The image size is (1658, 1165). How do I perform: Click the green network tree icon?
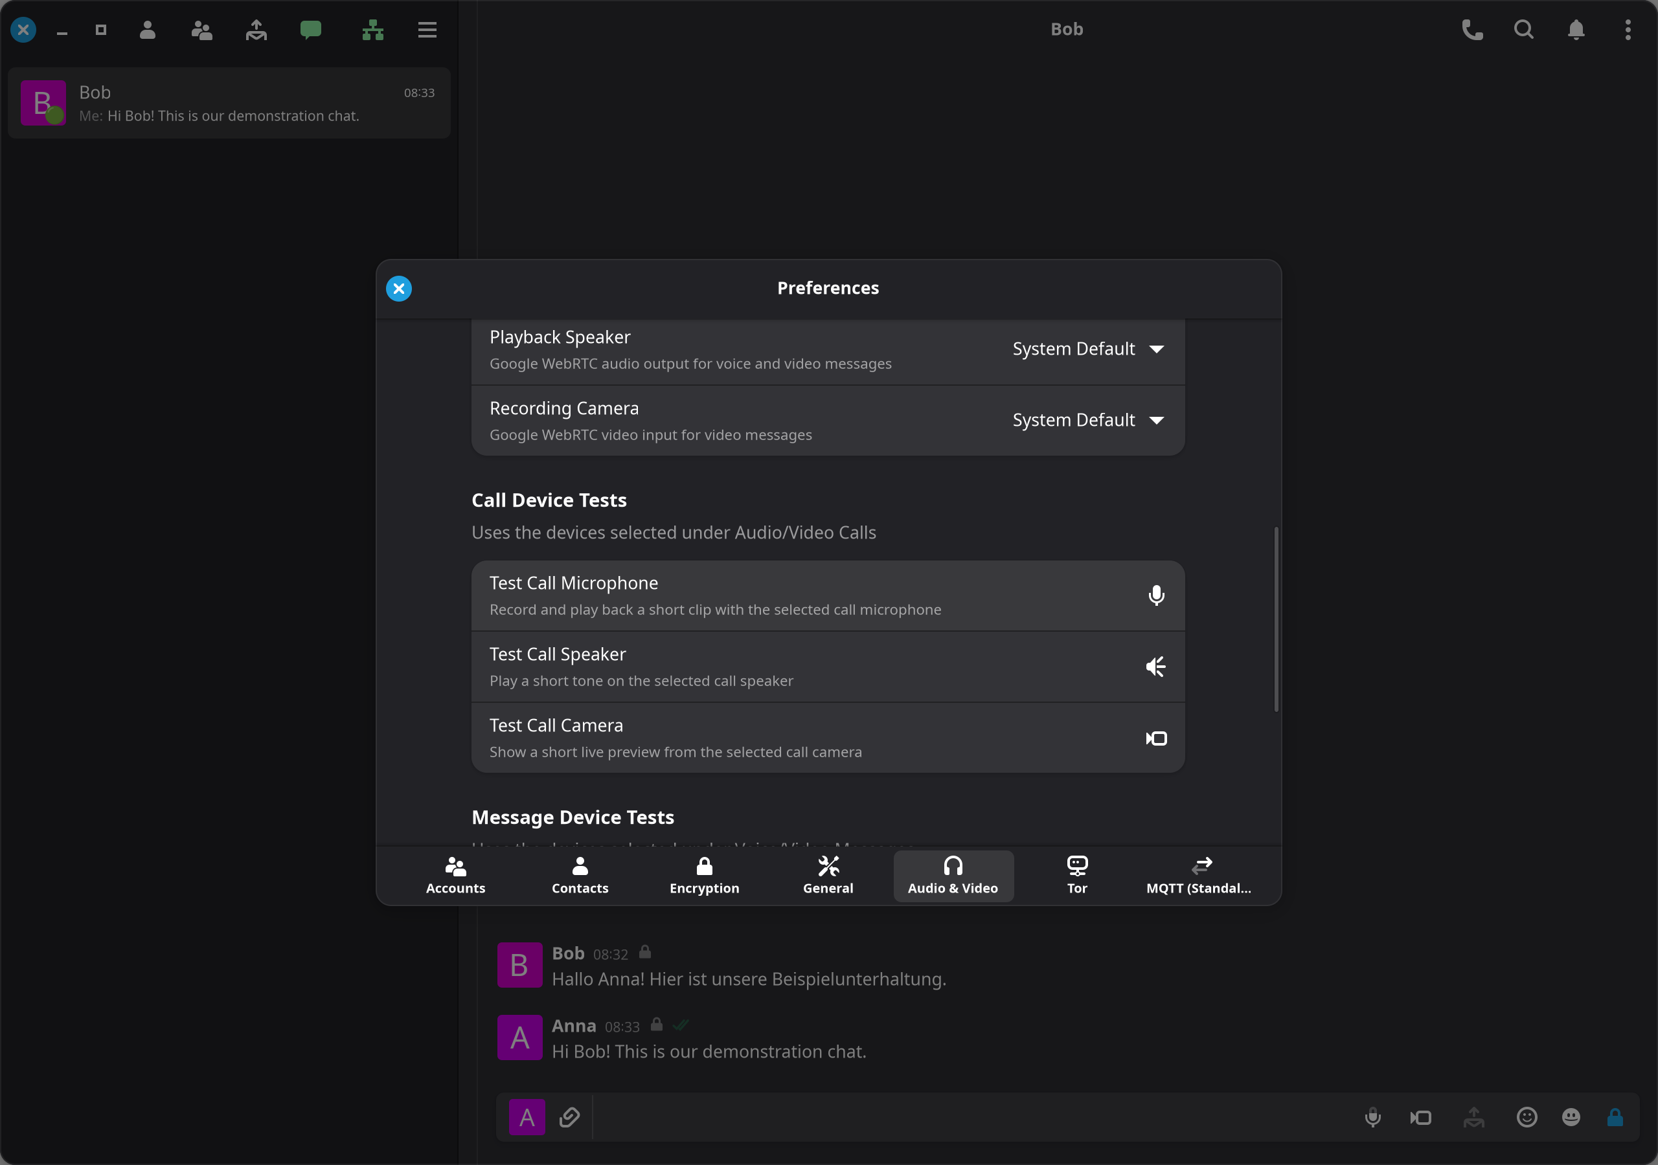372,30
